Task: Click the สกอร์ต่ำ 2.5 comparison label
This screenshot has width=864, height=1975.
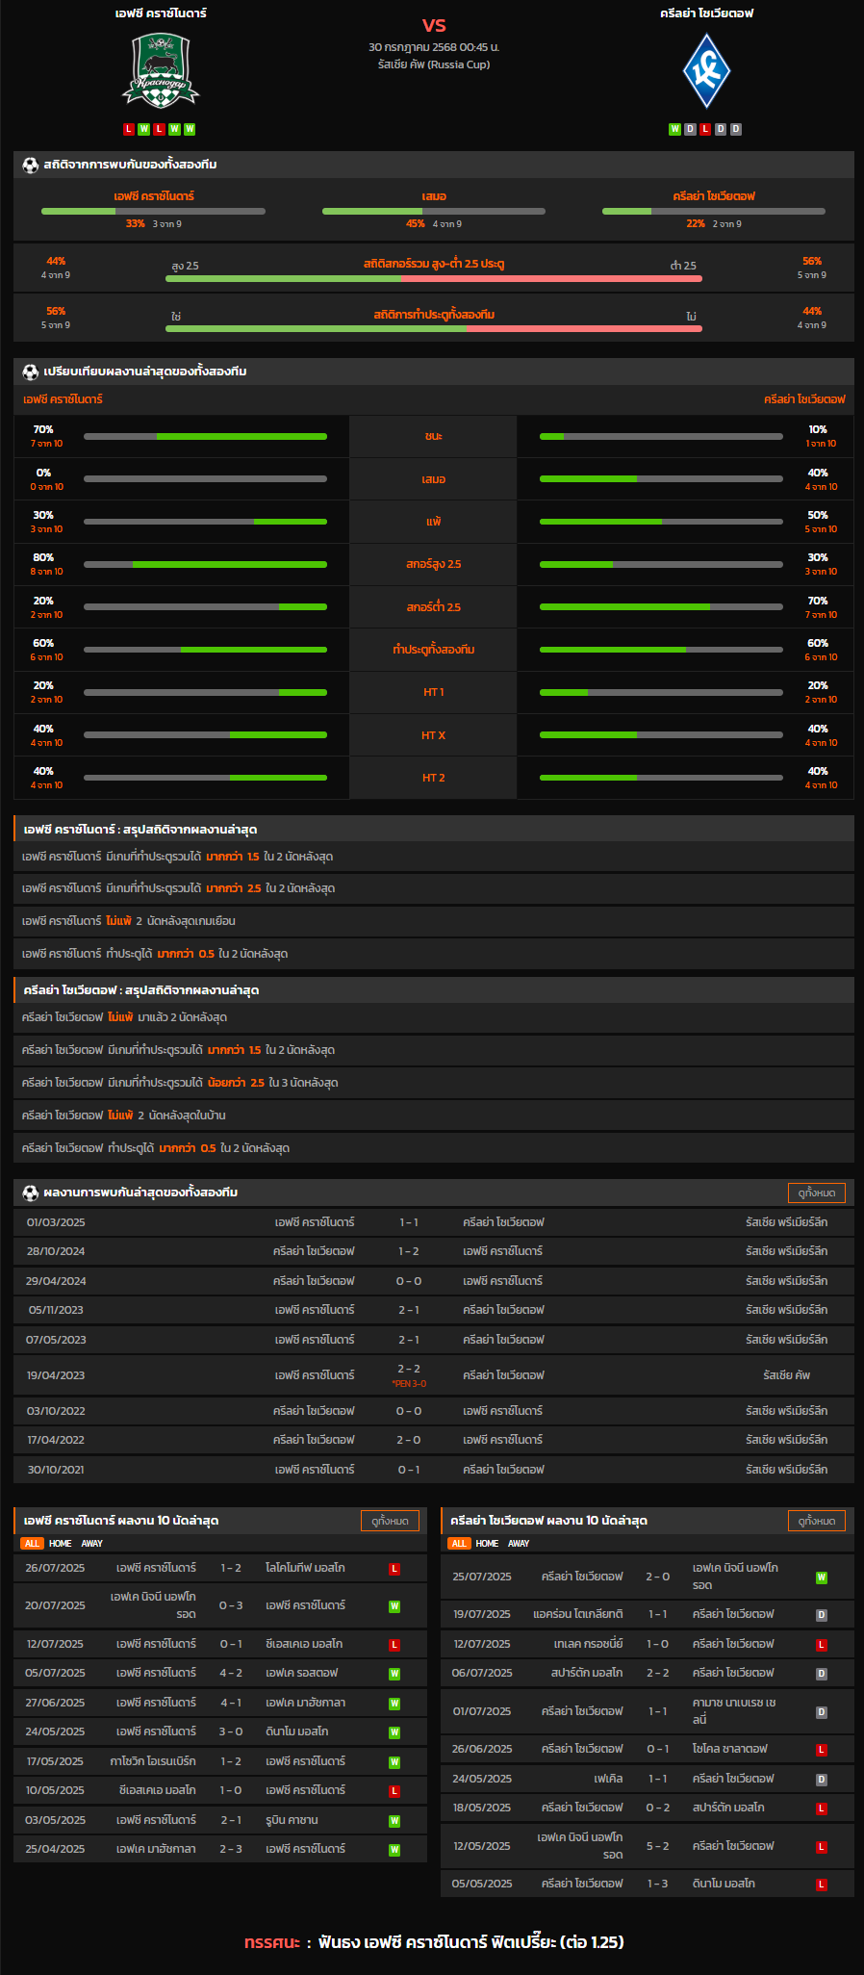Action: pyautogui.click(x=434, y=607)
